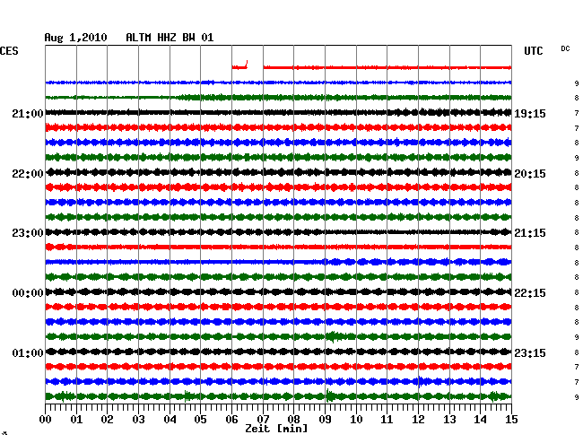Click the station title ALTM HHZ BW 01
The height and width of the screenshot is (443, 583).
(170, 38)
